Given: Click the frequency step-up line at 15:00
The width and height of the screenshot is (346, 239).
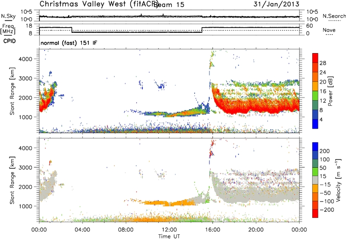Looking at the screenshot, I should coord(202,30).
